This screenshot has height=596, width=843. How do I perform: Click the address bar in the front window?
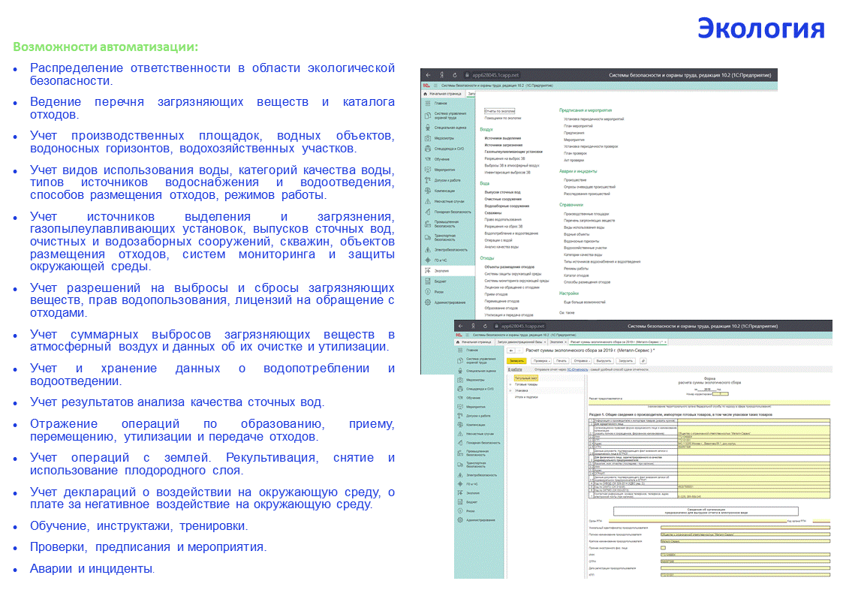click(519, 327)
